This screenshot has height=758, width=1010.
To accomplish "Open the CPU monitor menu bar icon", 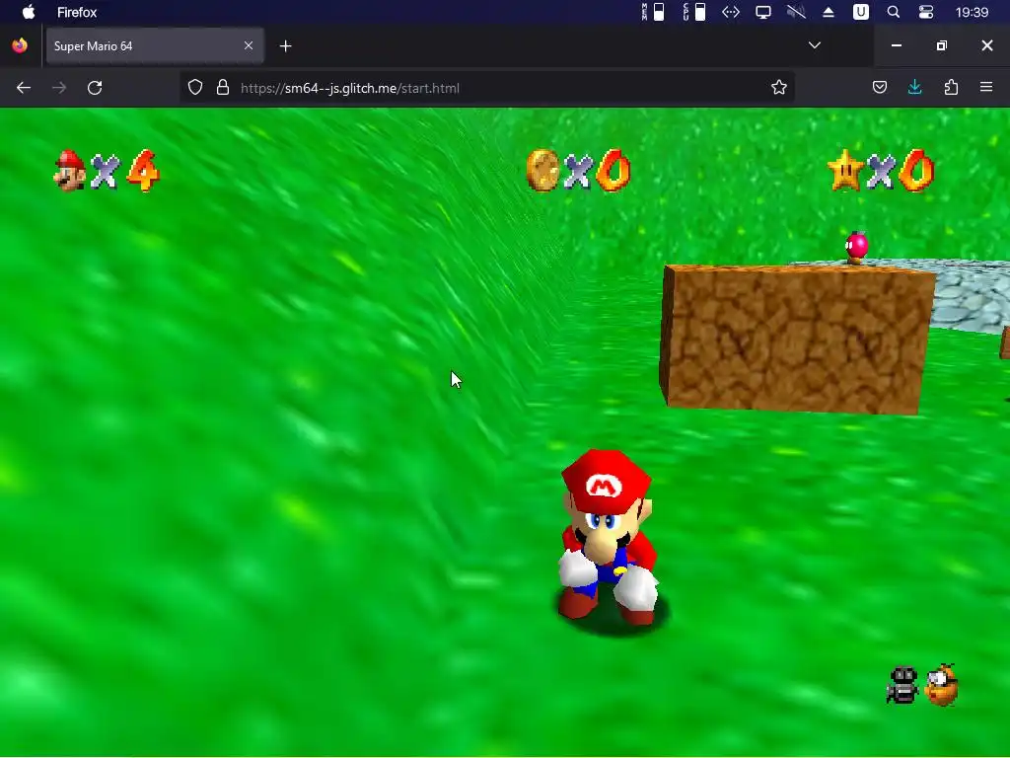I will point(694,12).
